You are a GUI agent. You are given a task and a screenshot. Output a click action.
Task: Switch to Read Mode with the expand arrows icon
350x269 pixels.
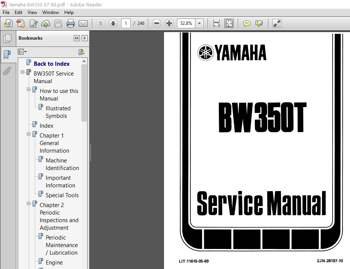(x=277, y=23)
